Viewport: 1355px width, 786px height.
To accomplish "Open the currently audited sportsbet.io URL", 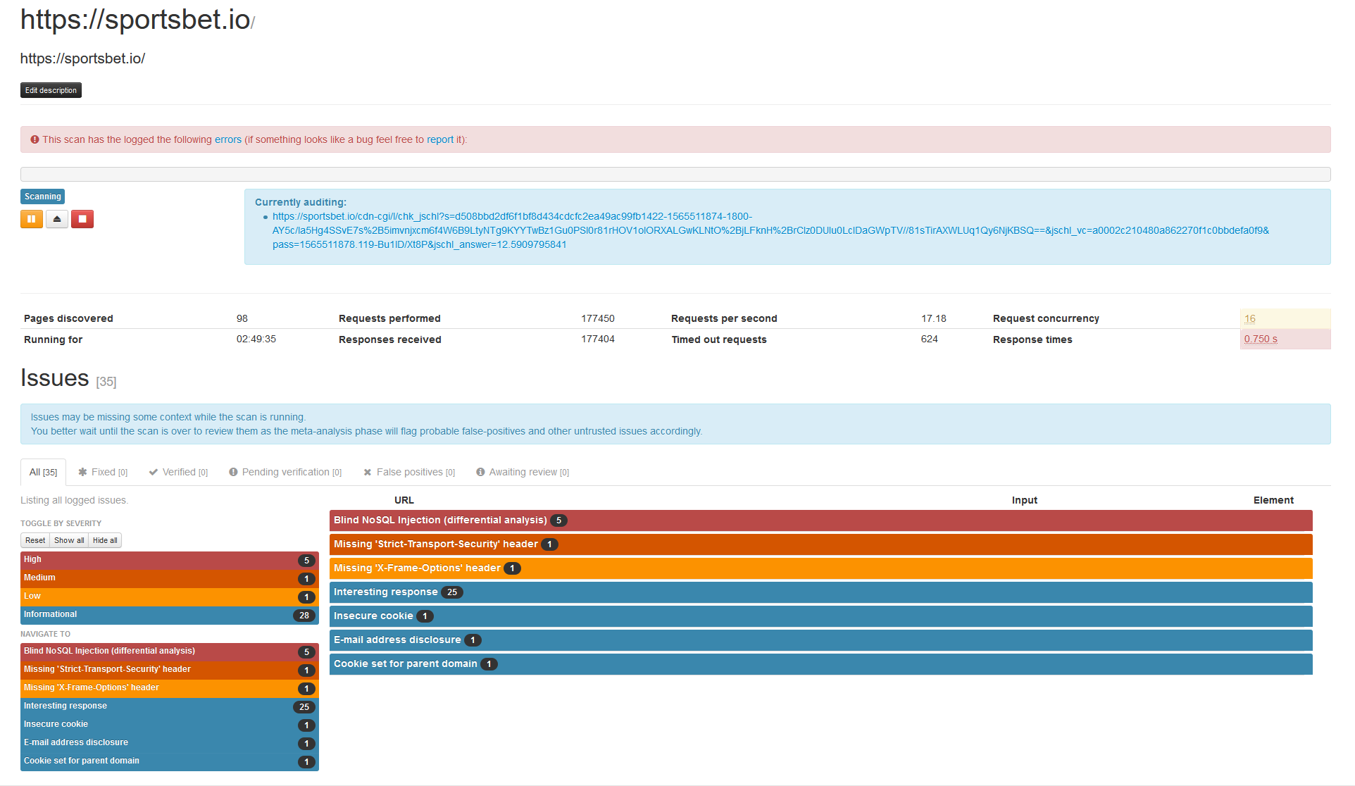I will tap(770, 230).
